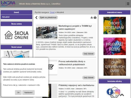Open Přátelský nápojový set s karikaturou headline
The image size is (131, 98).
coord(76,85)
